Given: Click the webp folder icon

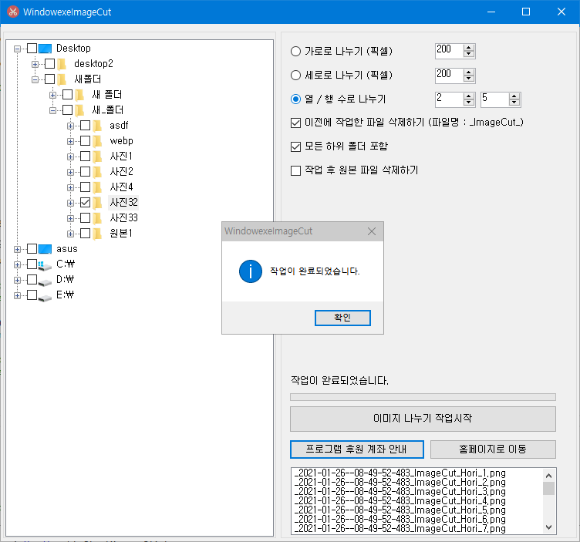Looking at the screenshot, I should pyautogui.click(x=97, y=141).
